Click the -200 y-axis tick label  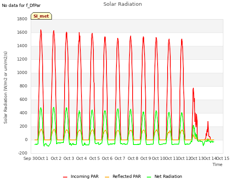(23, 153)
